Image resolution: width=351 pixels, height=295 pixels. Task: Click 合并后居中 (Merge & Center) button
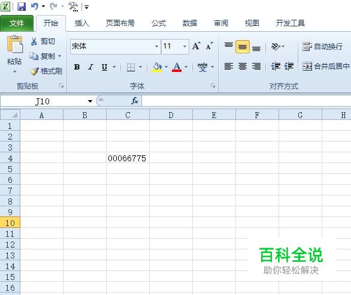pos(326,67)
